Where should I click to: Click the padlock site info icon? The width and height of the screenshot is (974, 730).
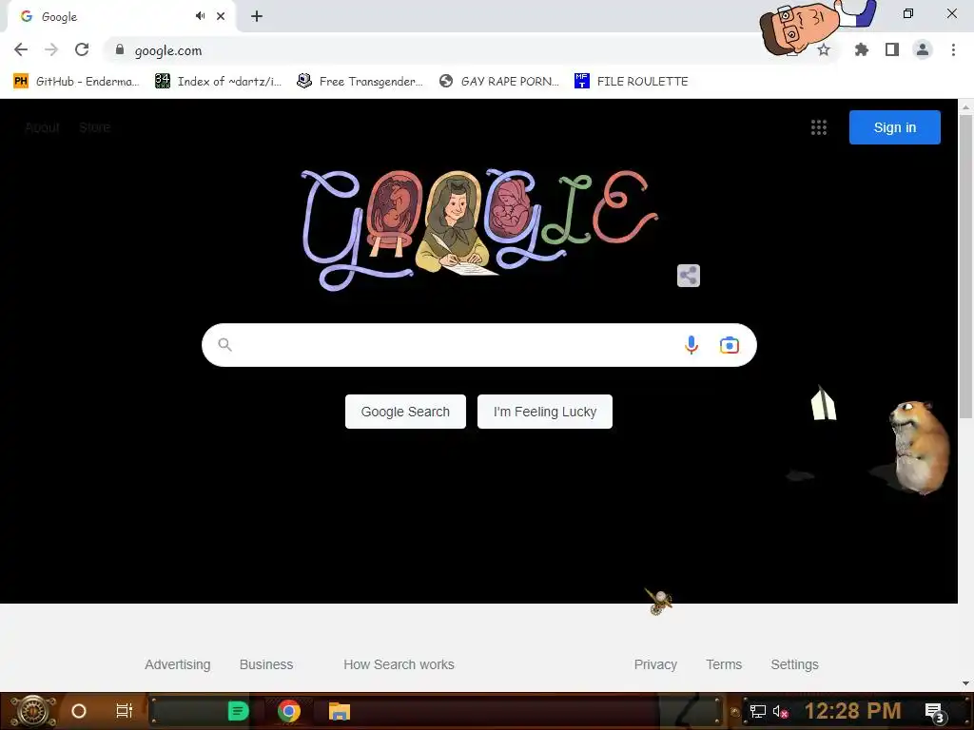click(120, 49)
